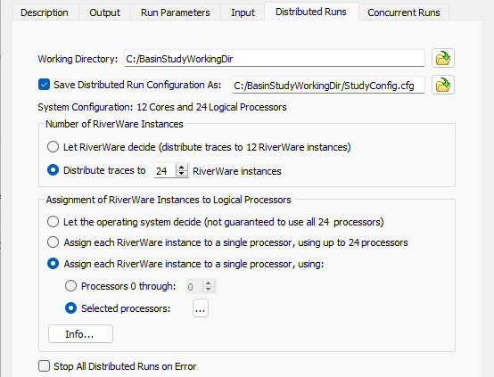Go to the Description tab

(45, 12)
